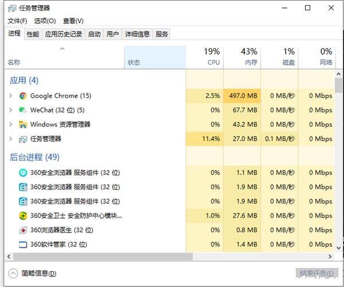Click the circled arrow icon beside 简略信息
The image size is (344, 287).
pyautogui.click(x=13, y=273)
